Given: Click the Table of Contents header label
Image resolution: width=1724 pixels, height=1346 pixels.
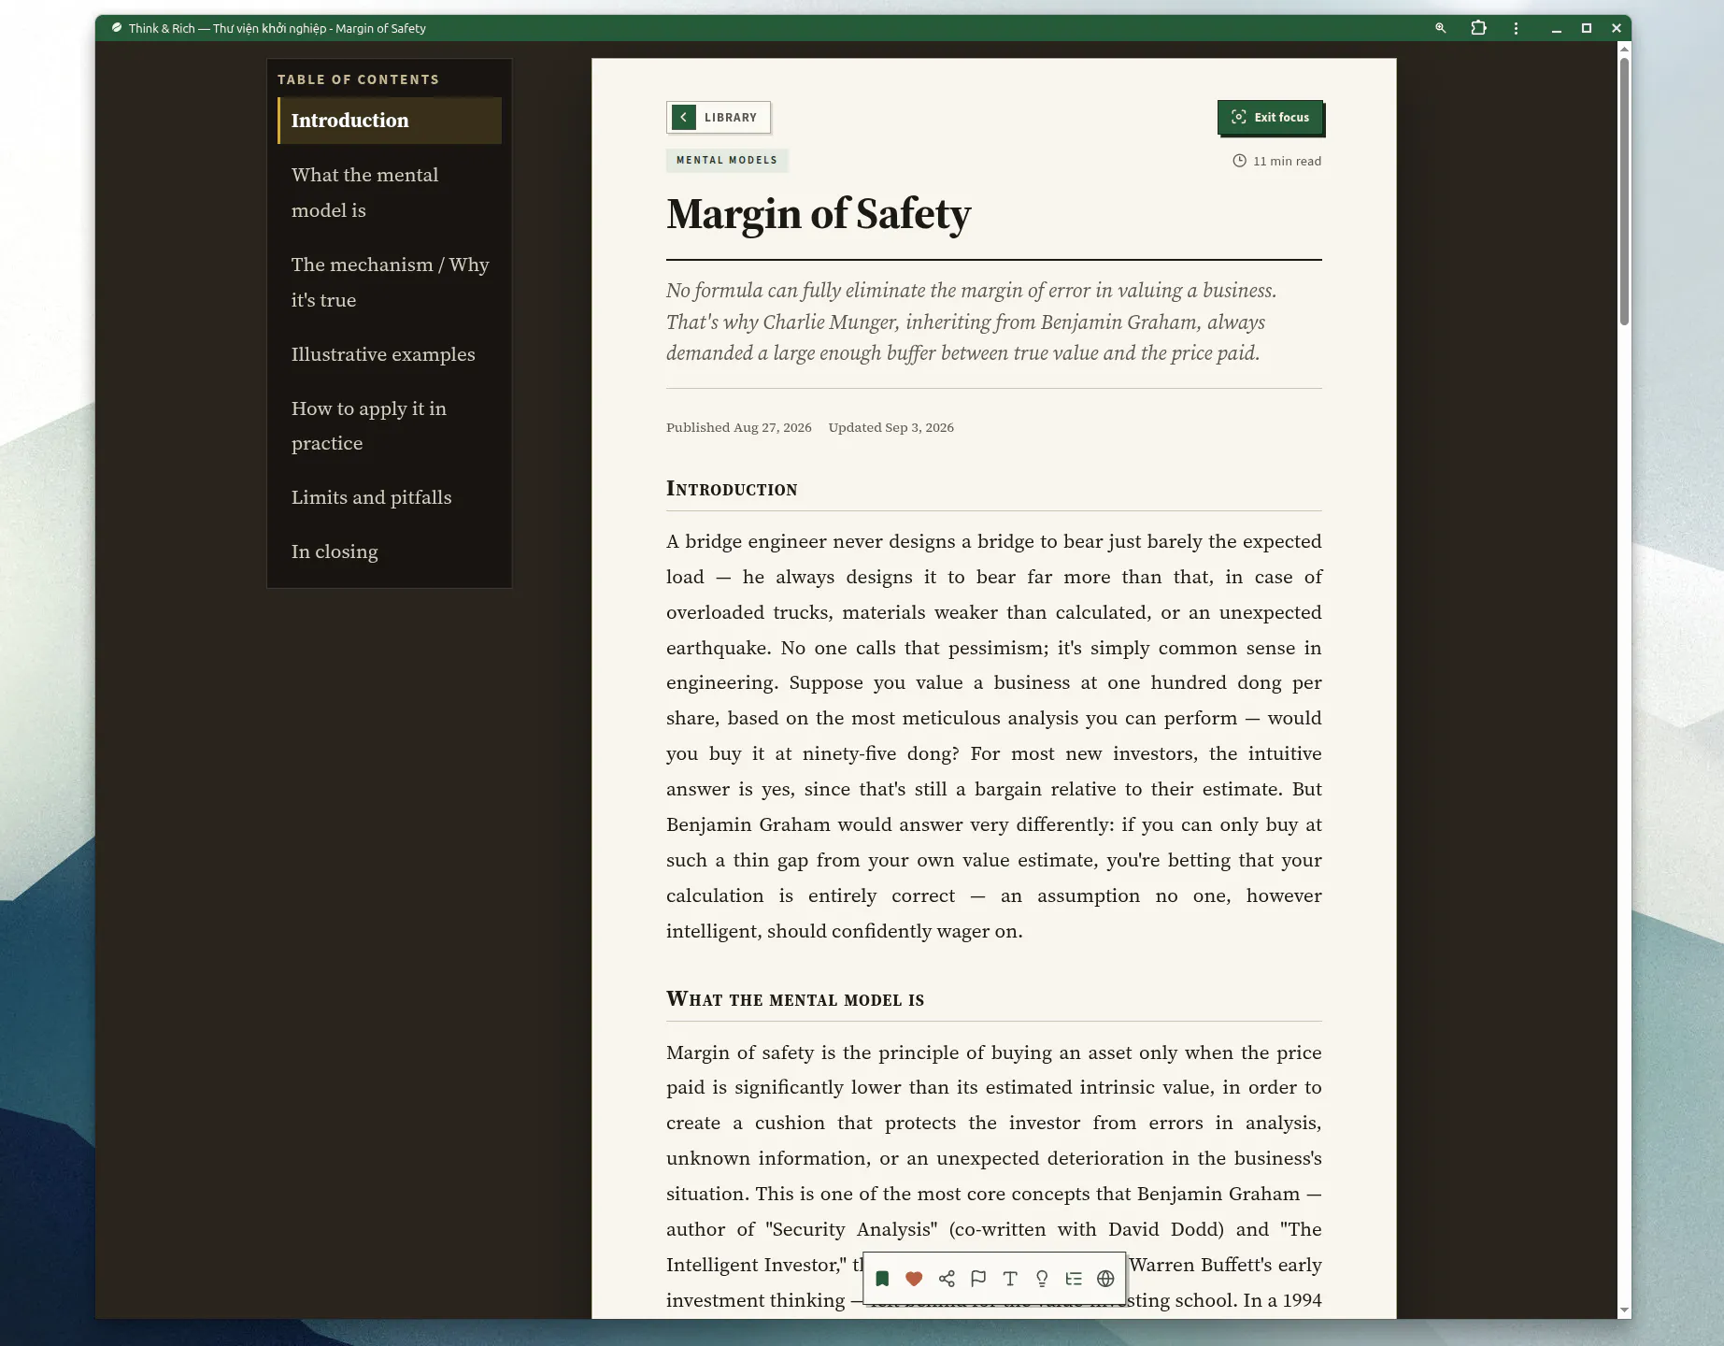Looking at the screenshot, I should [x=358, y=79].
